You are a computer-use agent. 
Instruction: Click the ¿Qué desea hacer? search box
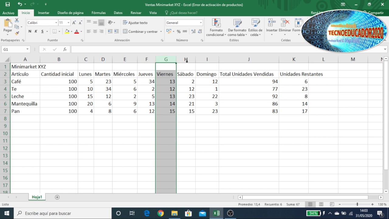181,13
